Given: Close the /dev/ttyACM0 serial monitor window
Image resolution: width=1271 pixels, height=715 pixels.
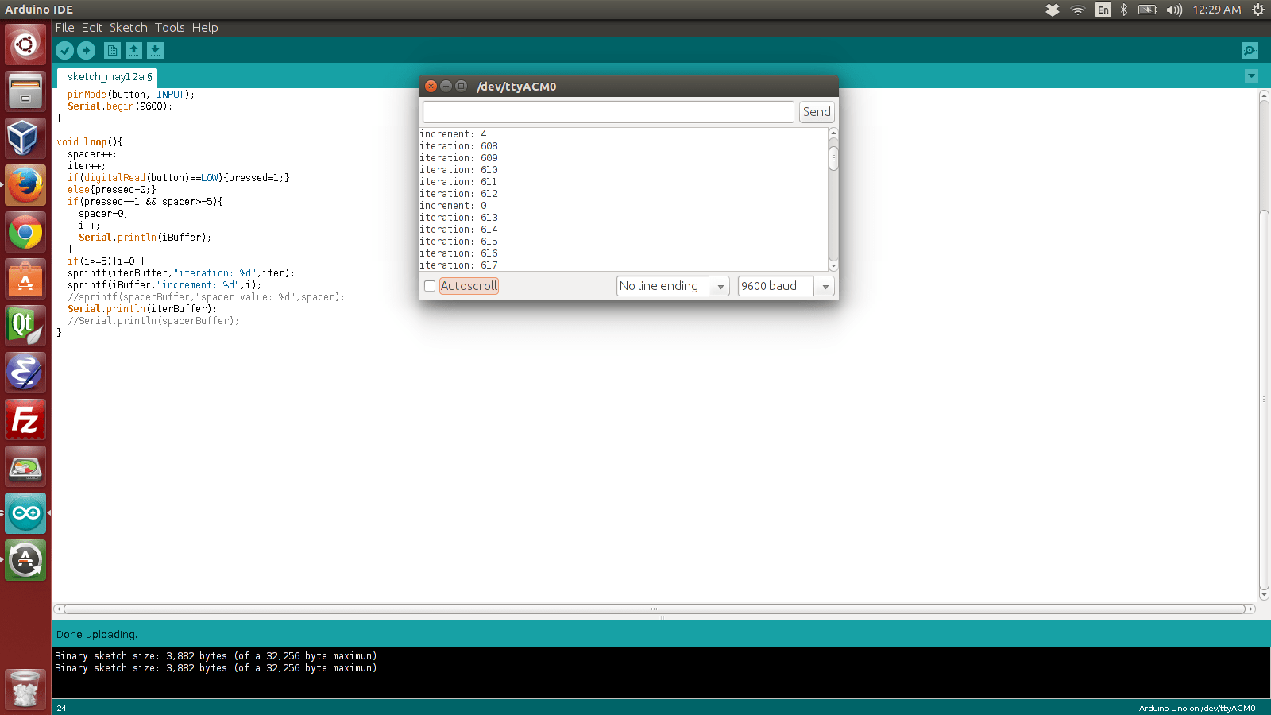Looking at the screenshot, I should click(431, 86).
